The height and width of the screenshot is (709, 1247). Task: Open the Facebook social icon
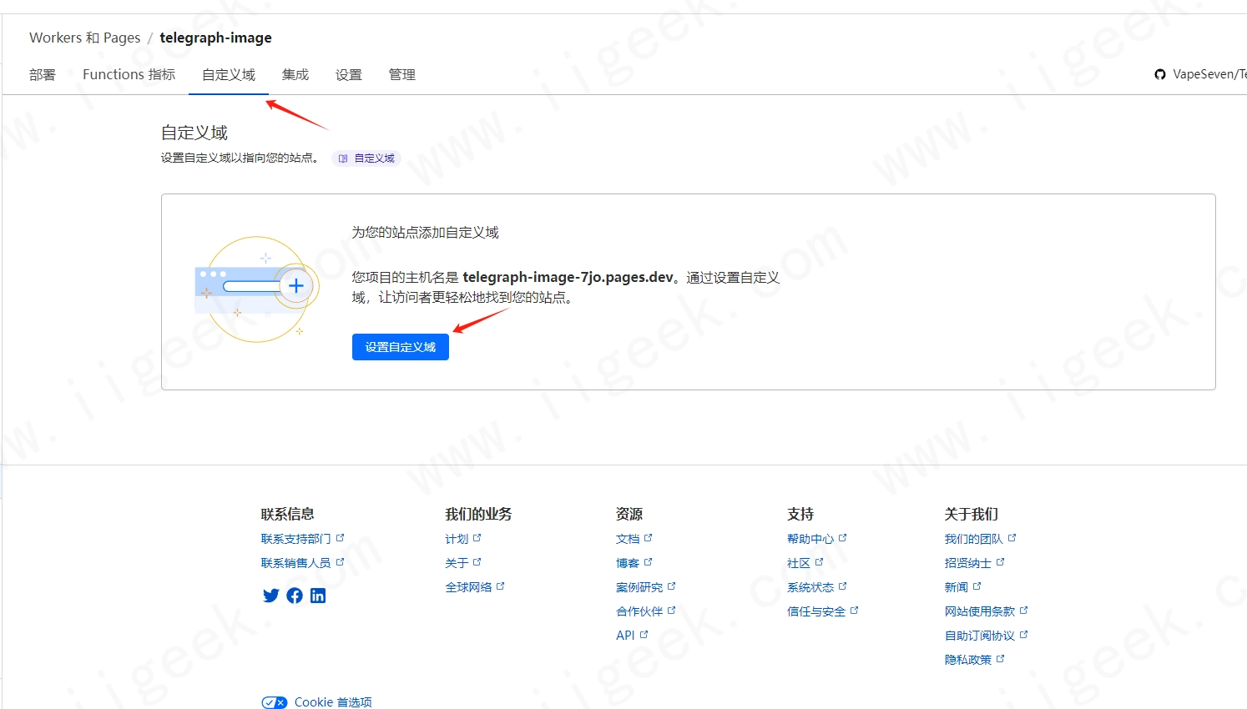295,596
